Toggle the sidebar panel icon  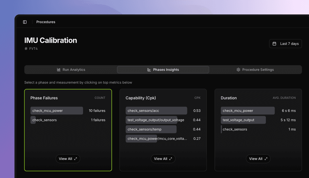point(25,22)
